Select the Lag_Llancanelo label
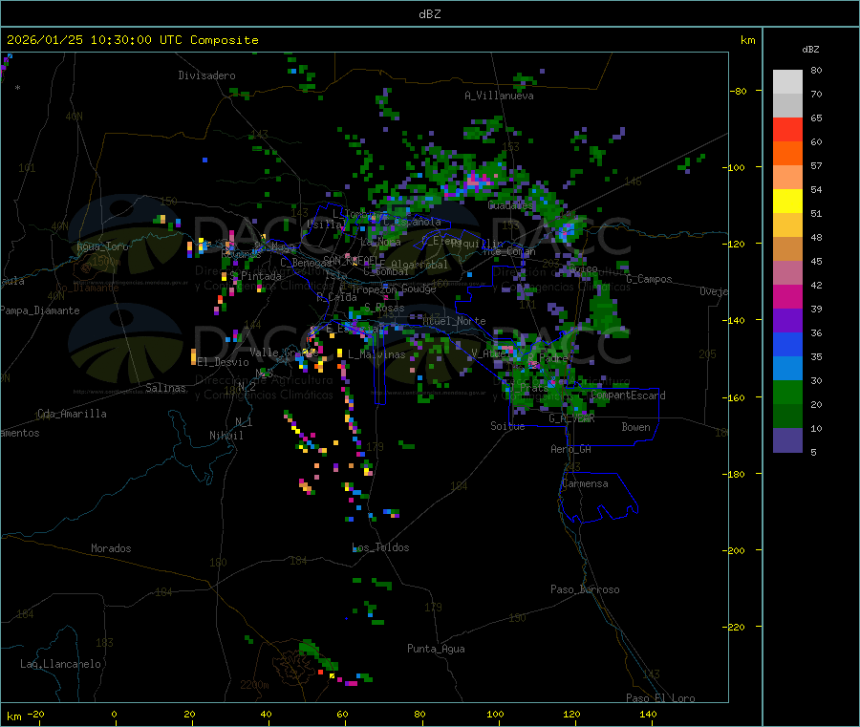This screenshot has height=727, width=860. (x=61, y=663)
